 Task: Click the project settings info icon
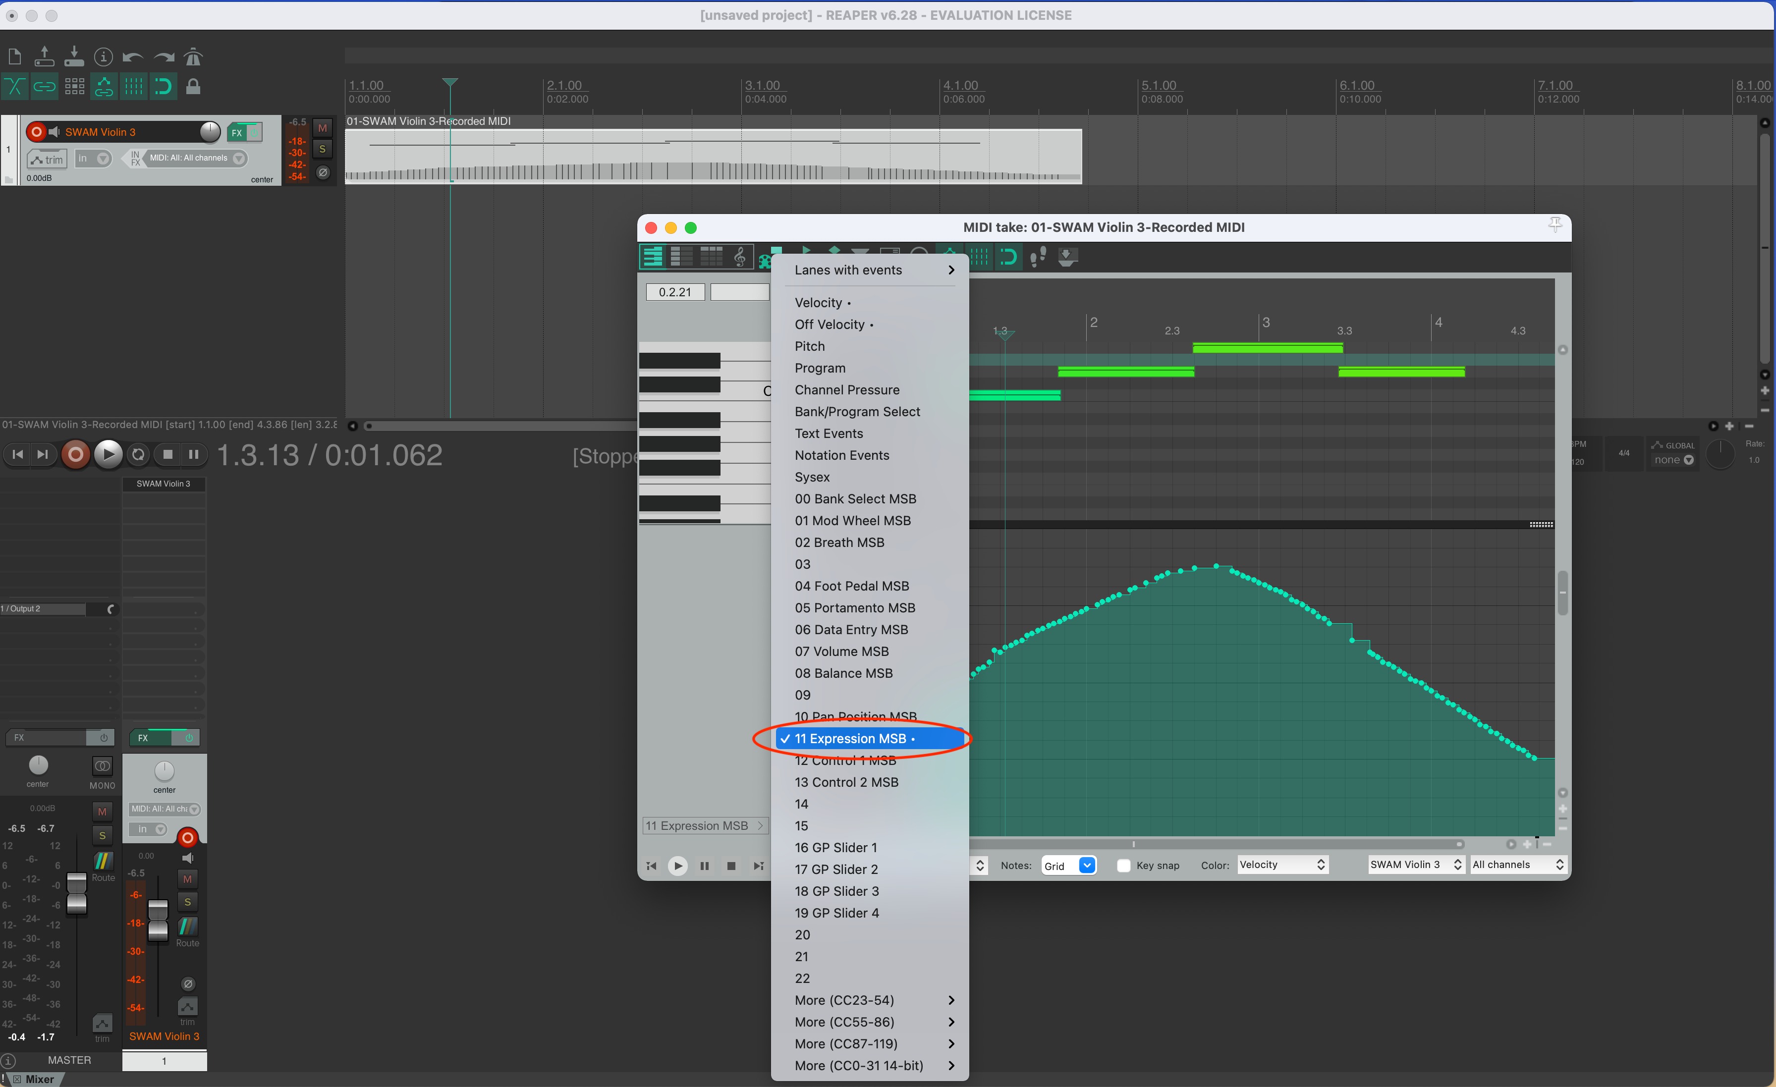pyautogui.click(x=103, y=57)
